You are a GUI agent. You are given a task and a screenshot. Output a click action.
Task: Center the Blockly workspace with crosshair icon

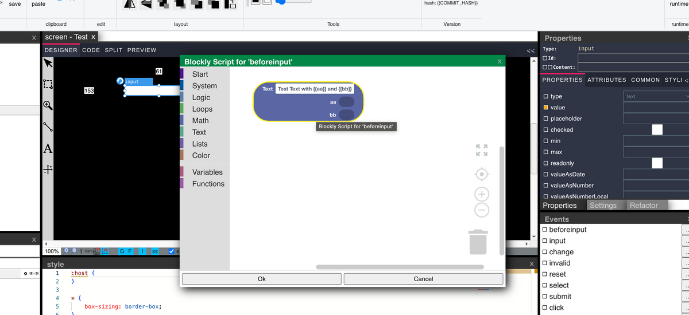point(482,174)
